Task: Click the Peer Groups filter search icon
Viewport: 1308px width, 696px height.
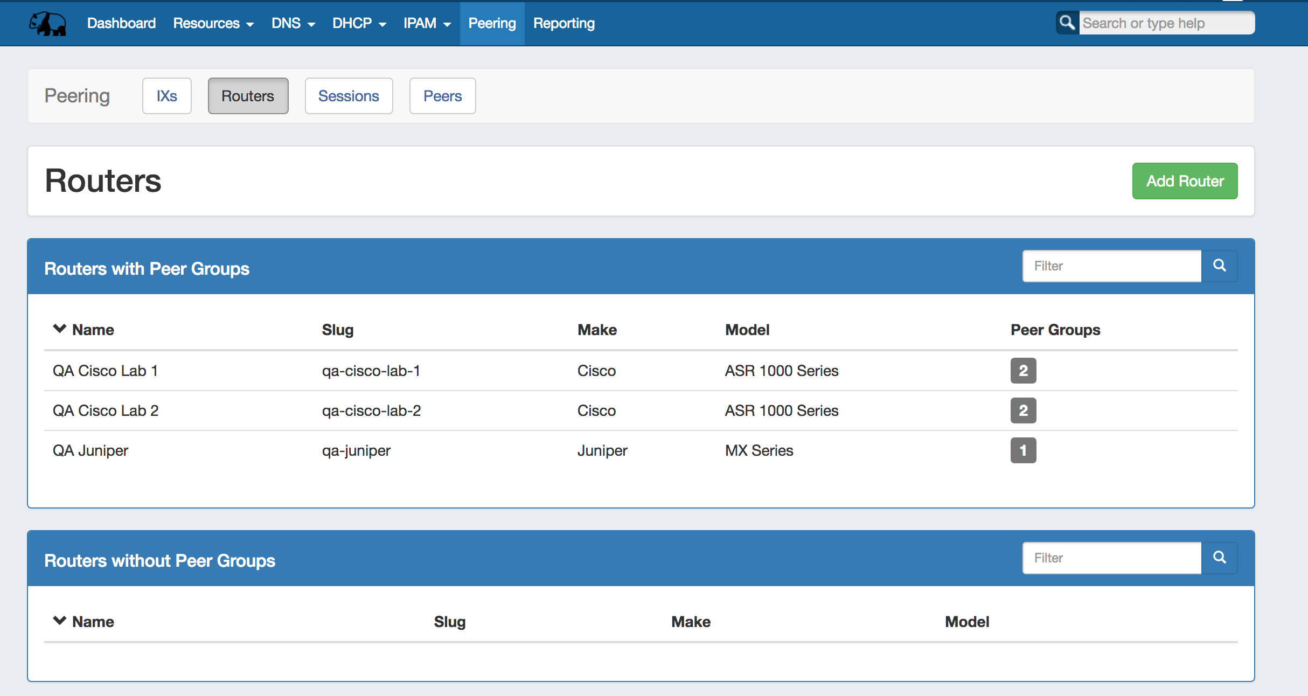Action: (1220, 266)
